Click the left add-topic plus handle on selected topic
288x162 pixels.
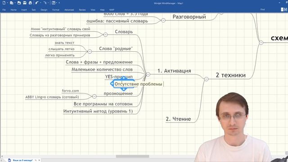pos(112,84)
